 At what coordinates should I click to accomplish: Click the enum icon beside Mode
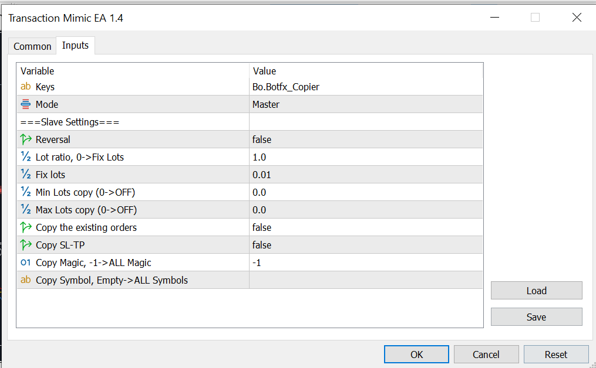click(26, 104)
